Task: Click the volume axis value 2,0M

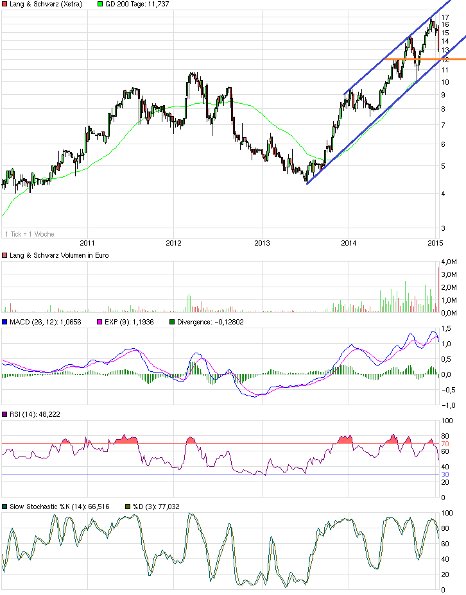Action: [x=449, y=287]
